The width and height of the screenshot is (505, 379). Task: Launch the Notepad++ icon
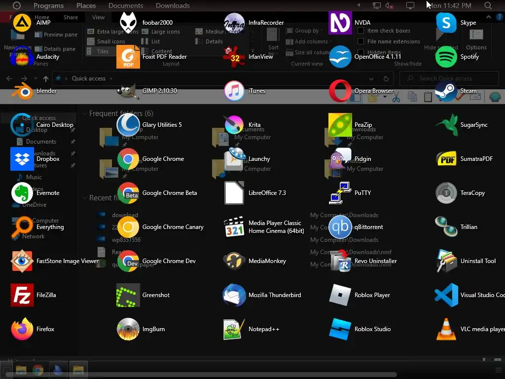click(234, 329)
